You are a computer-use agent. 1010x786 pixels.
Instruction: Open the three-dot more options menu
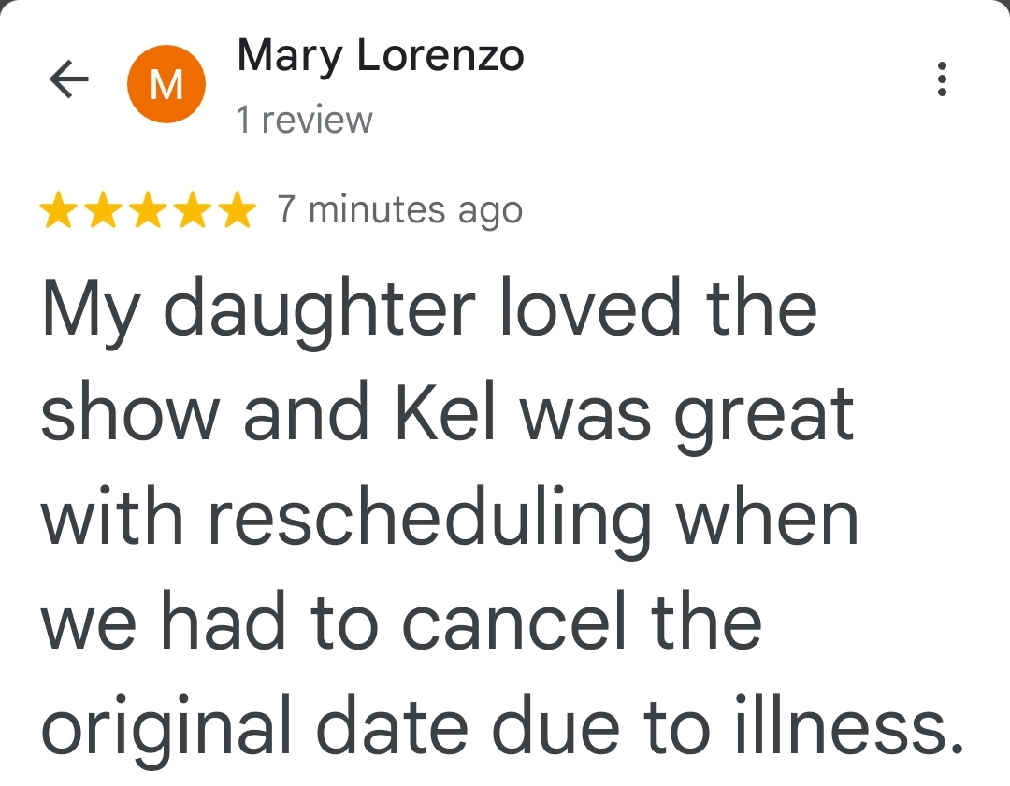(x=942, y=79)
